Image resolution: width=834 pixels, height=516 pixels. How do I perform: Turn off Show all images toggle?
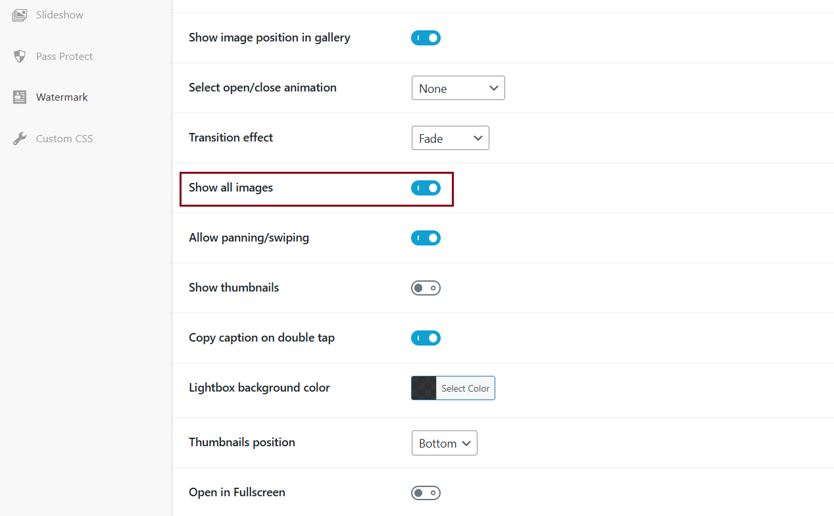click(426, 188)
